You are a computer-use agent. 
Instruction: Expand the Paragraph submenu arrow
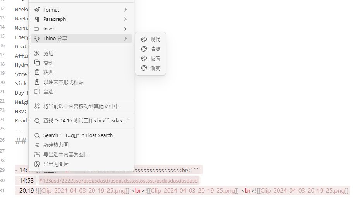click(x=125, y=19)
